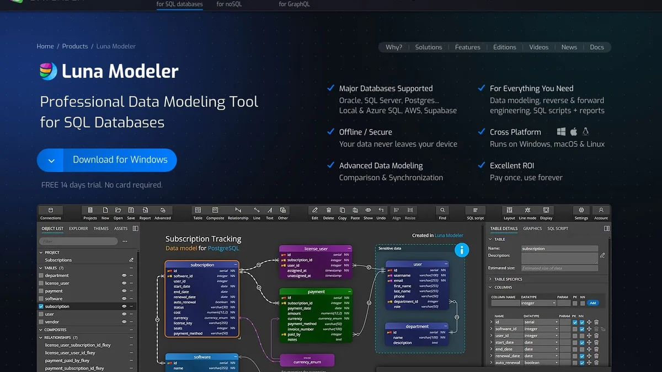This screenshot has width=662, height=372.
Task: Switch to the GRAPHICS tab
Action: click(x=532, y=228)
